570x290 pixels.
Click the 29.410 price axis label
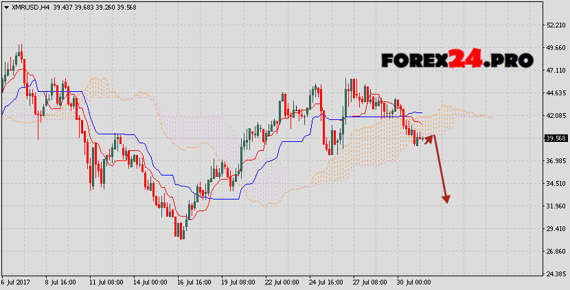(555, 228)
